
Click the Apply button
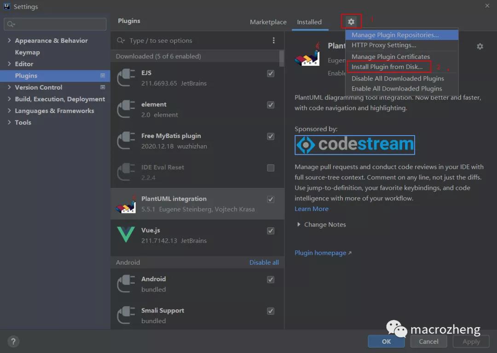pos(471,342)
